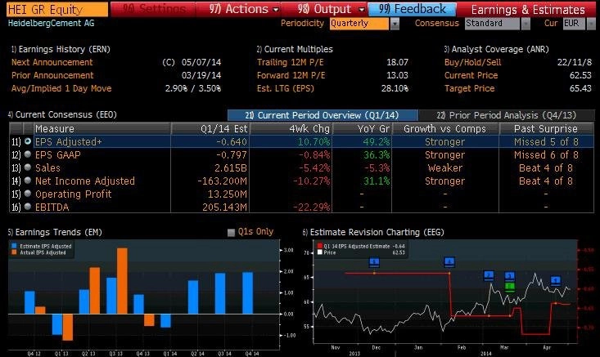
Task: Select the Operating Profit radio button
Action: coord(28,193)
